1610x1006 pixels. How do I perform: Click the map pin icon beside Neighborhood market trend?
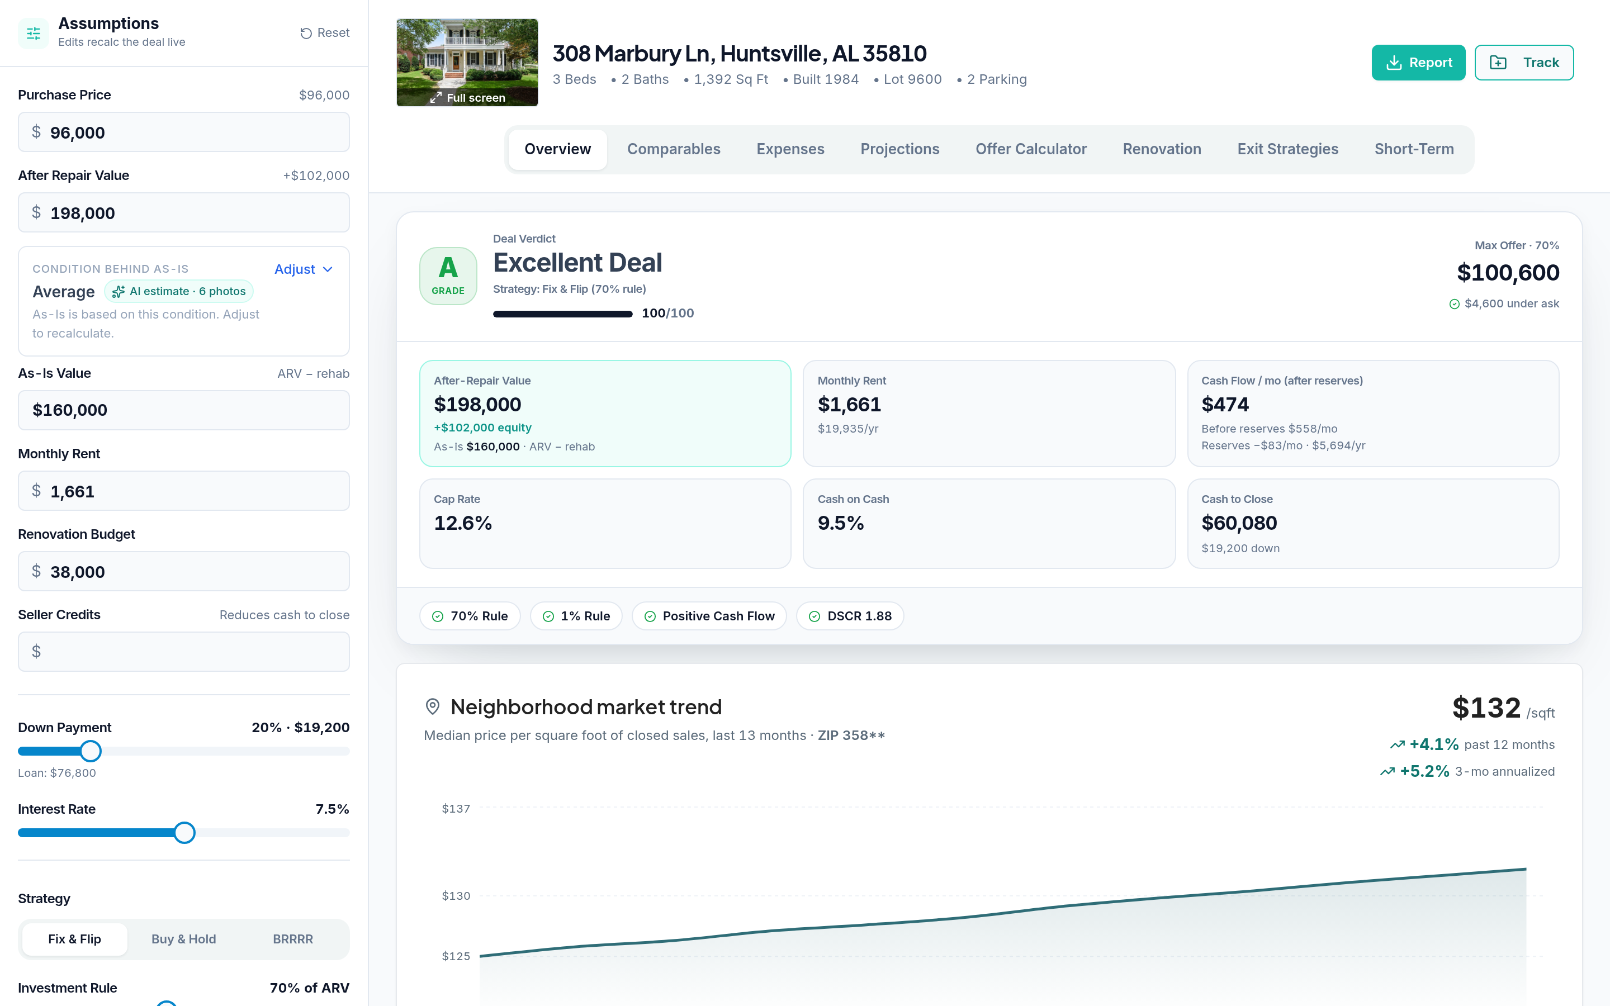tap(433, 706)
